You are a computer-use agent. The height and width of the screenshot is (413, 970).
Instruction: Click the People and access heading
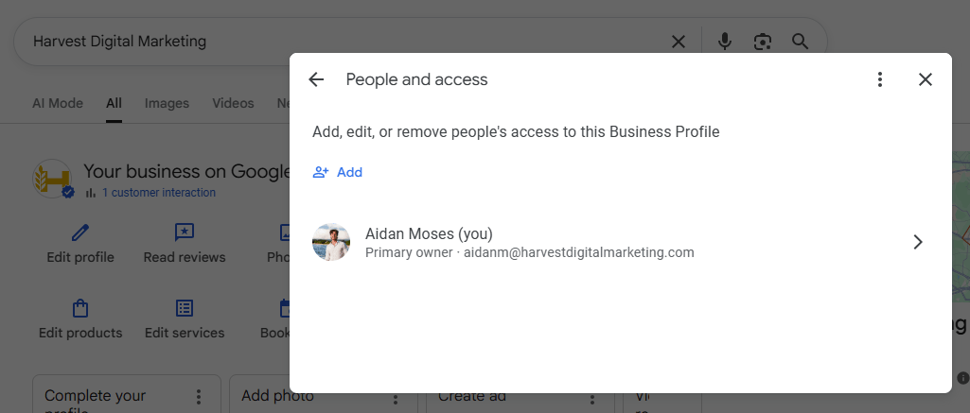click(x=417, y=79)
